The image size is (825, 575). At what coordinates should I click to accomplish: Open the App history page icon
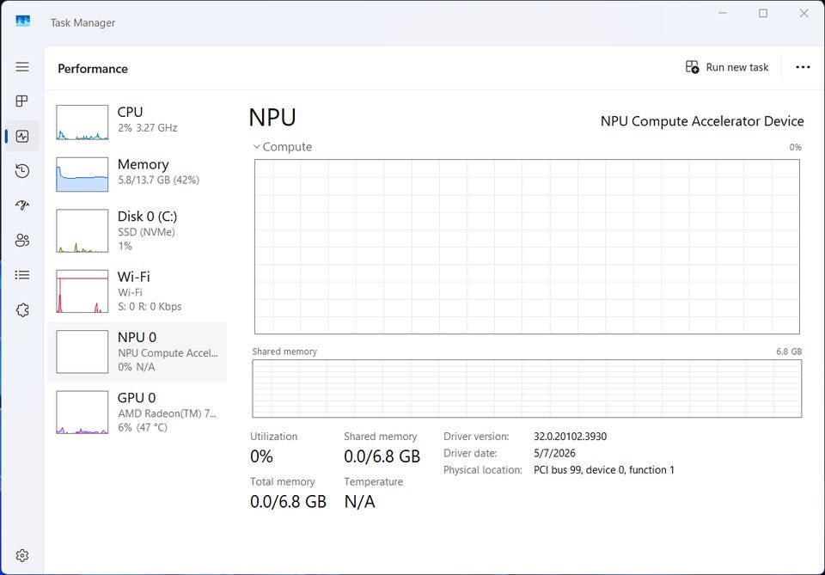click(x=22, y=170)
